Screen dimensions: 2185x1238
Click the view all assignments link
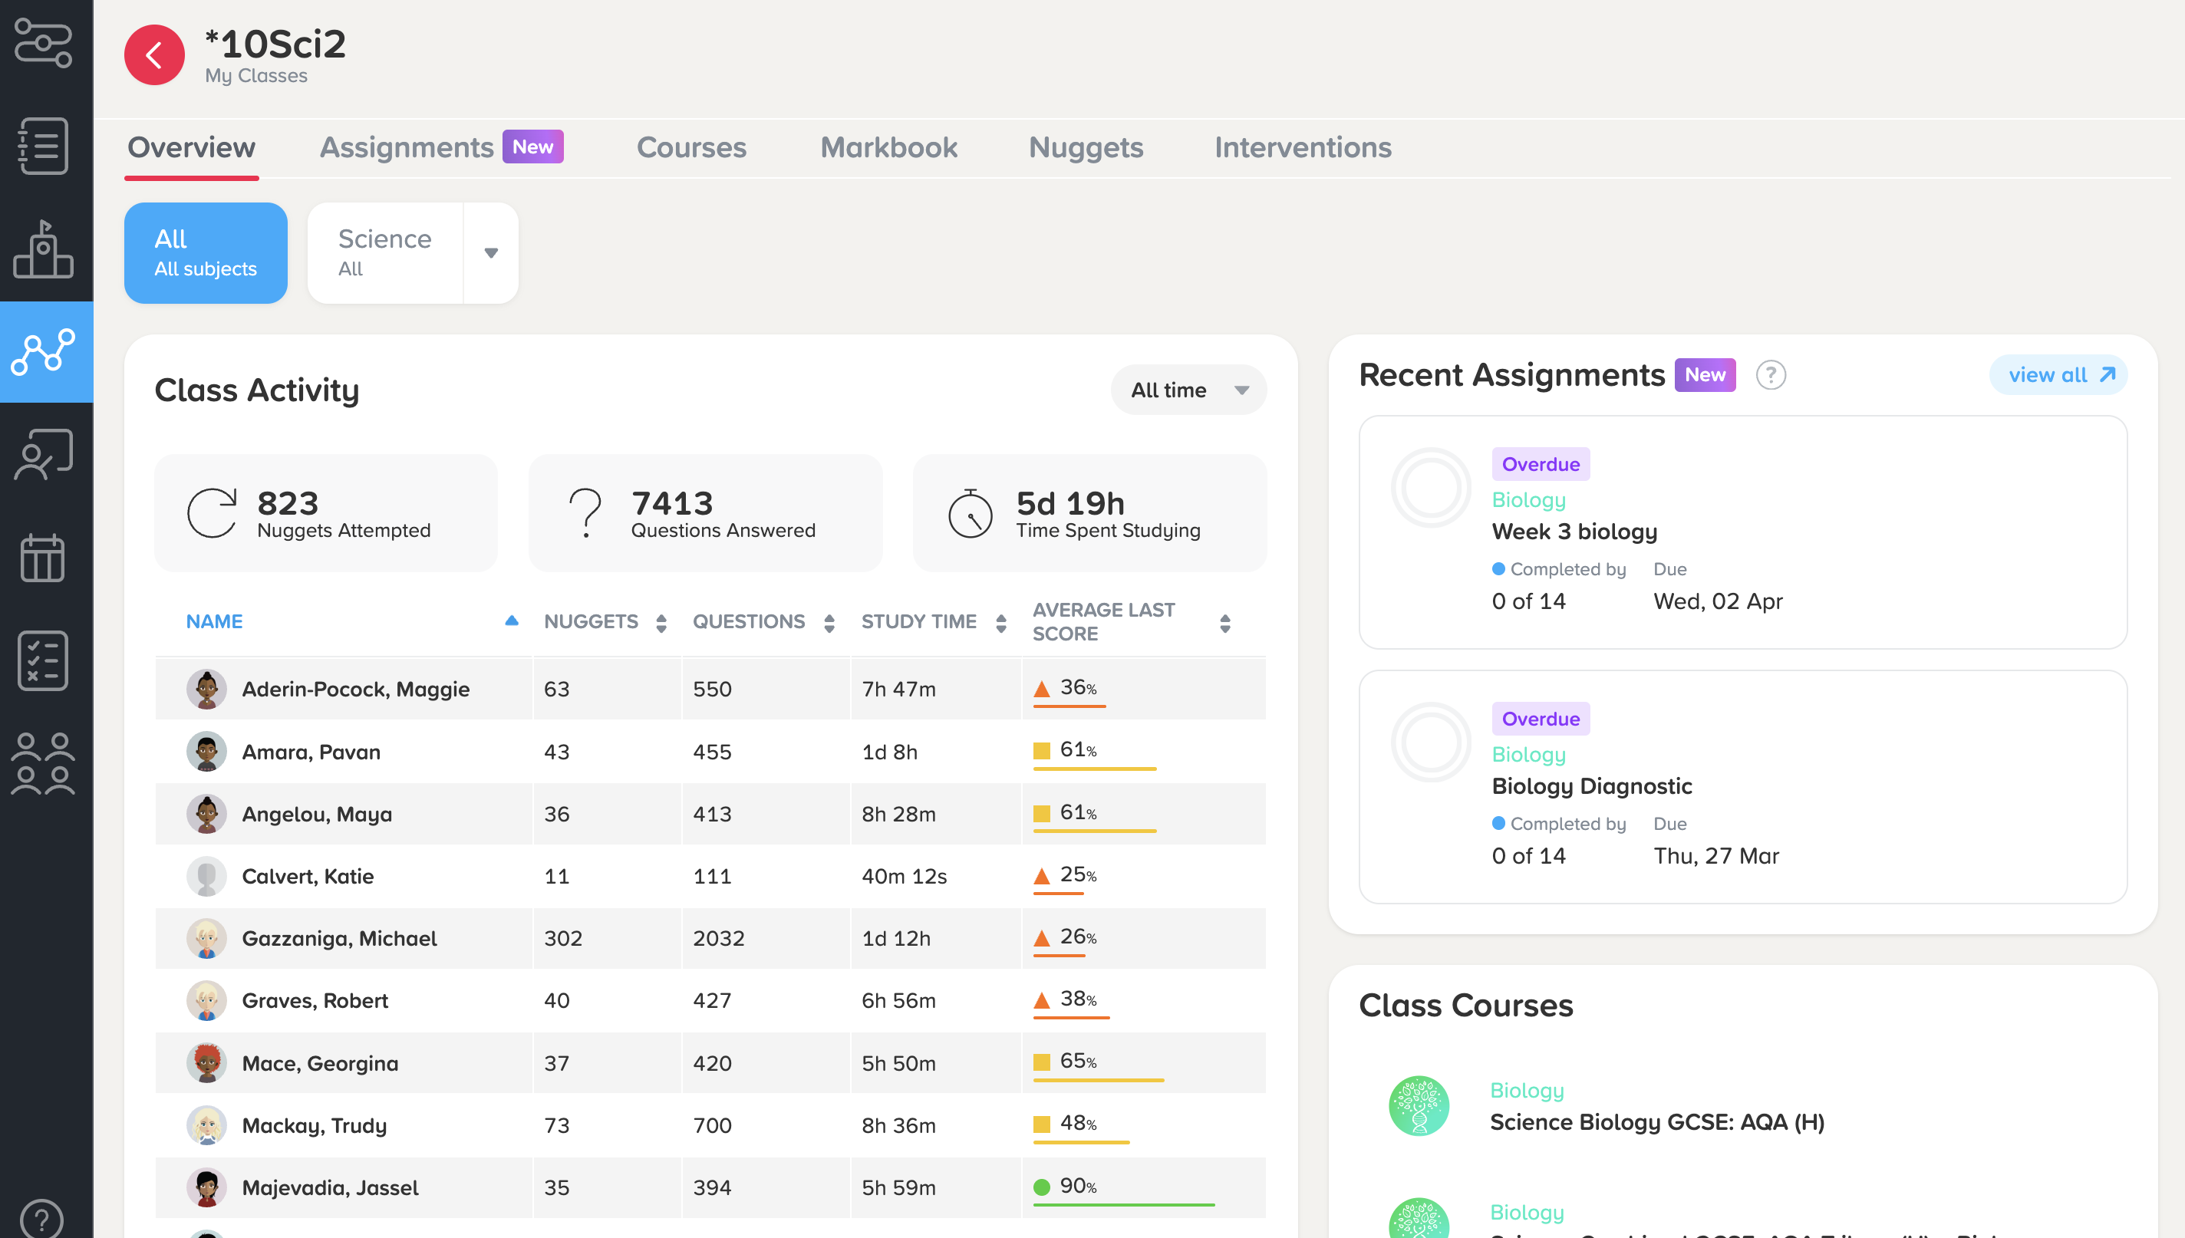tap(2058, 375)
